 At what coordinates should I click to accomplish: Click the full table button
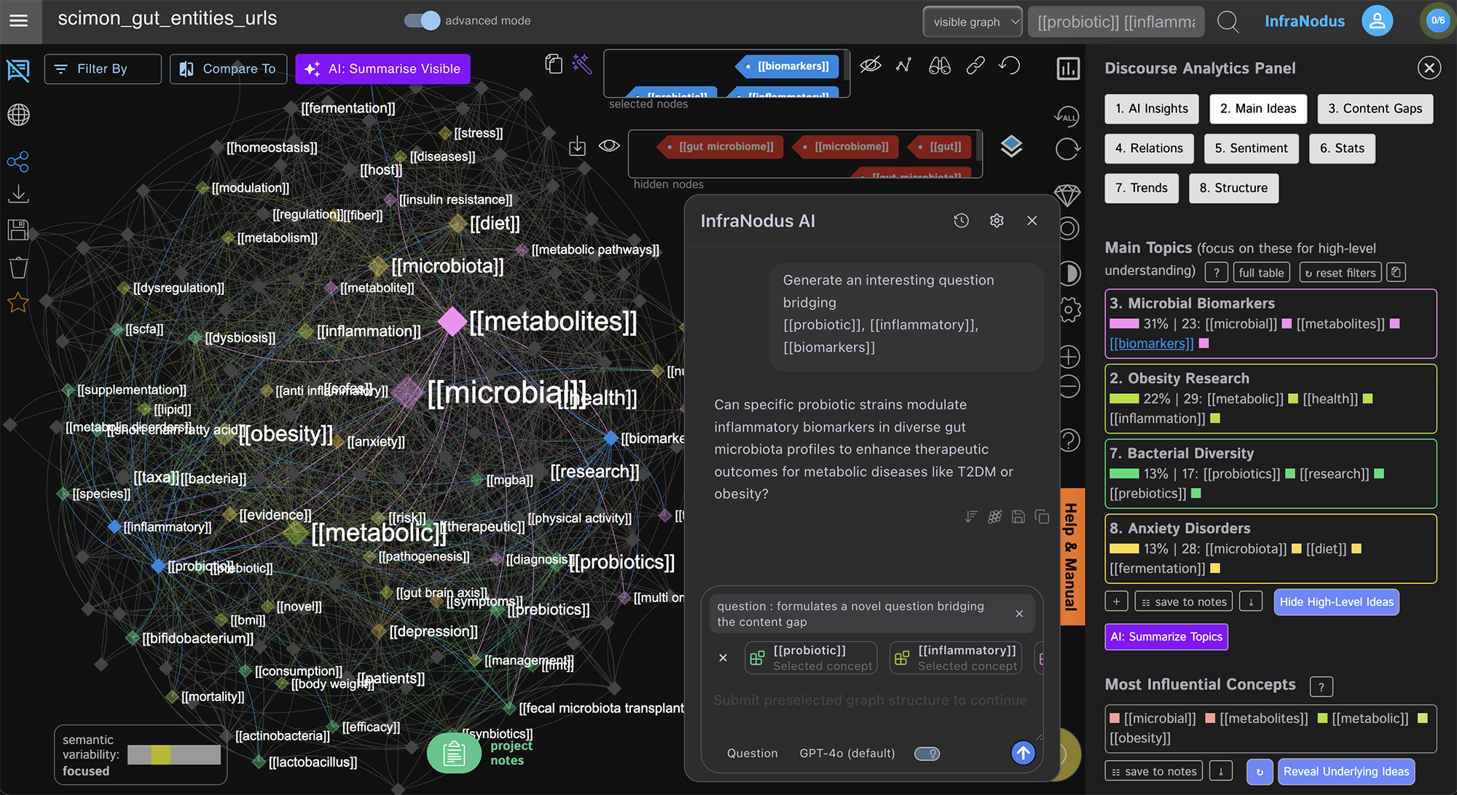point(1261,273)
